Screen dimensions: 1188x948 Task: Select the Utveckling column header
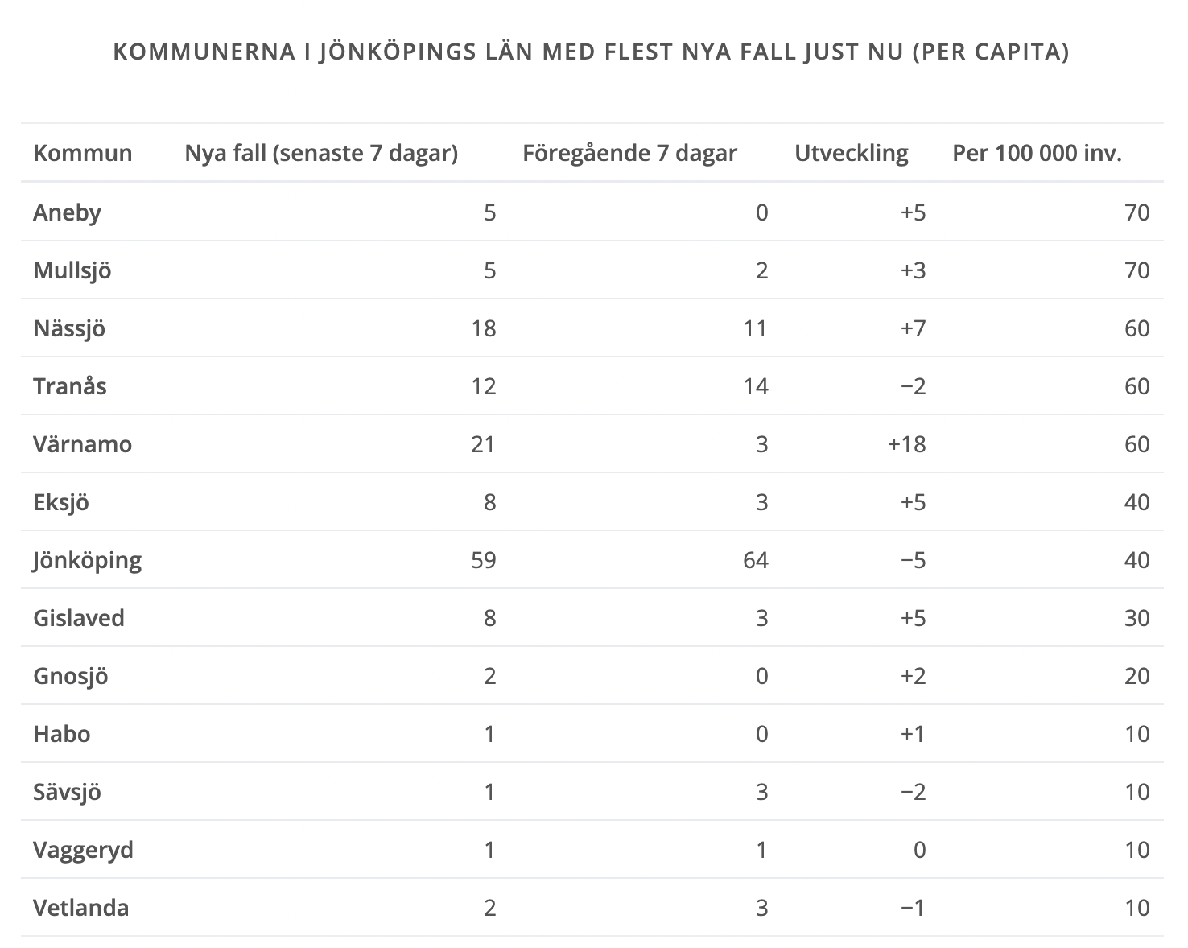point(851,153)
